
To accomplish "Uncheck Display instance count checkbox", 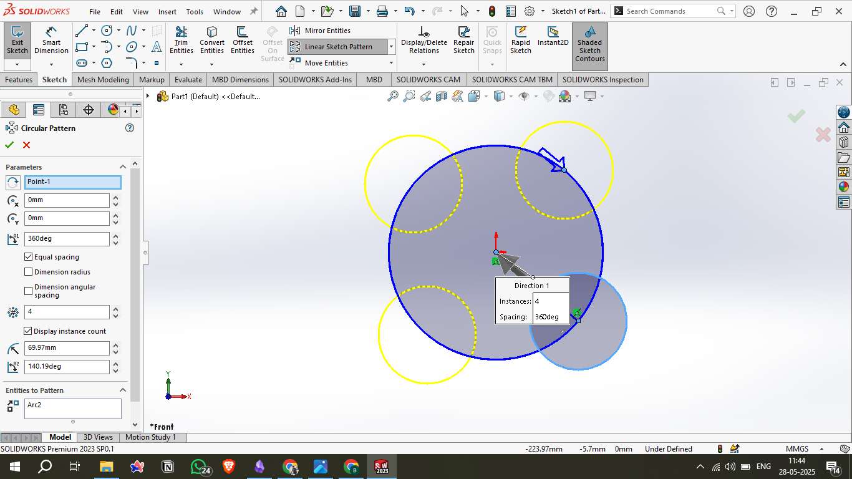I will (28, 331).
